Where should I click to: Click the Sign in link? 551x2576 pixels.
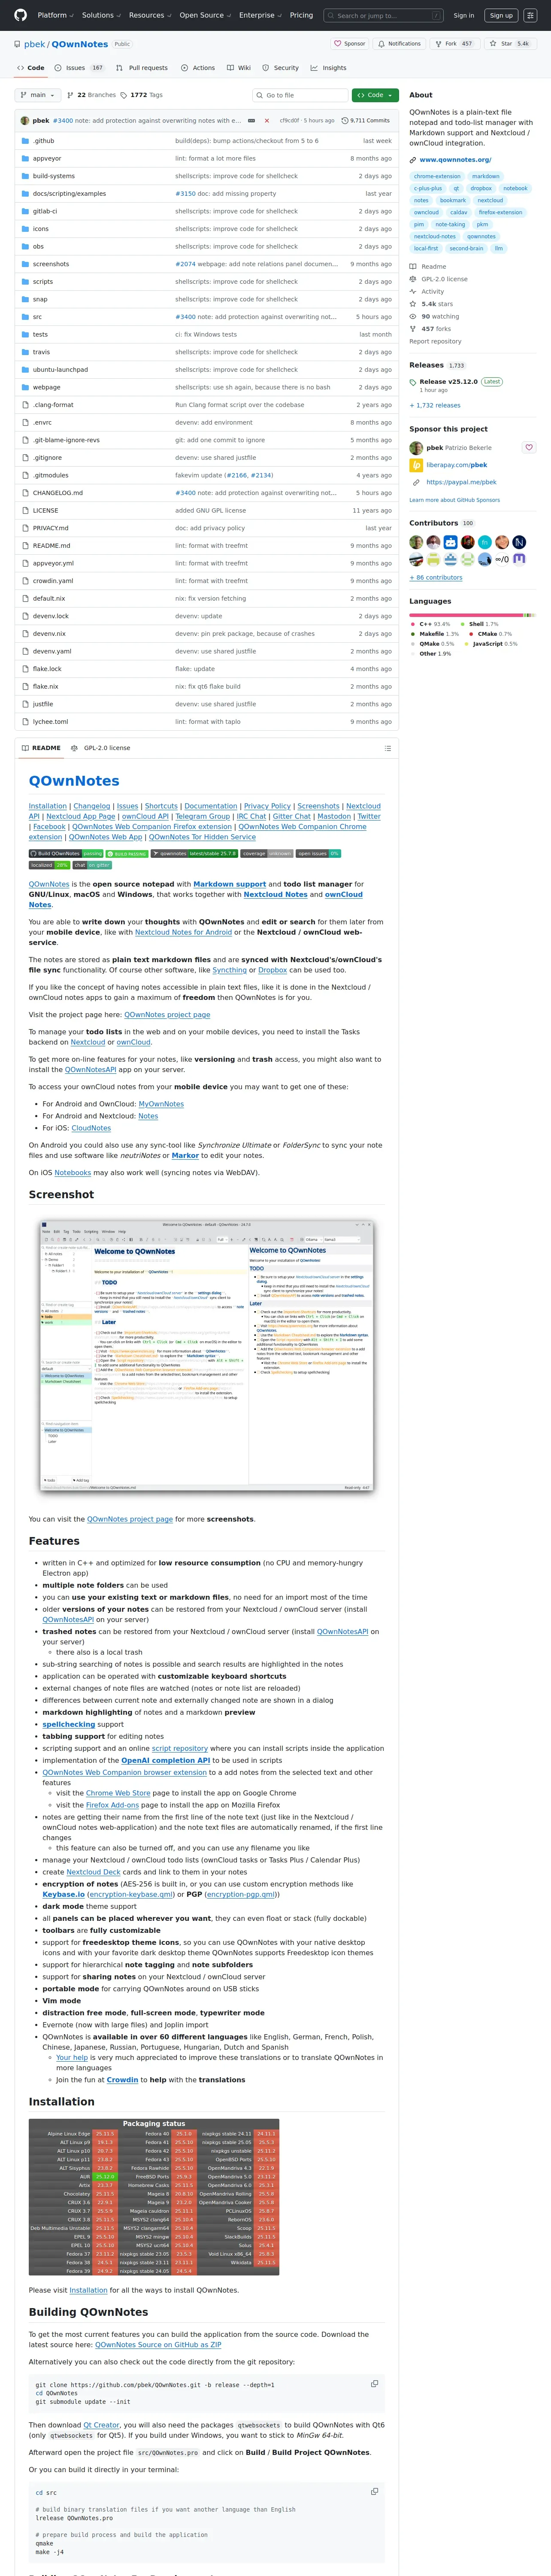click(x=464, y=15)
